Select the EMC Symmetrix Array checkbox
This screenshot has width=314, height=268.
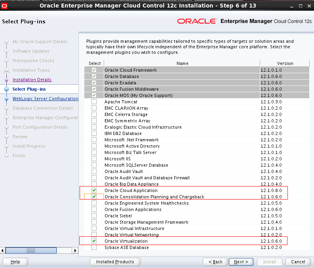coord(94,121)
